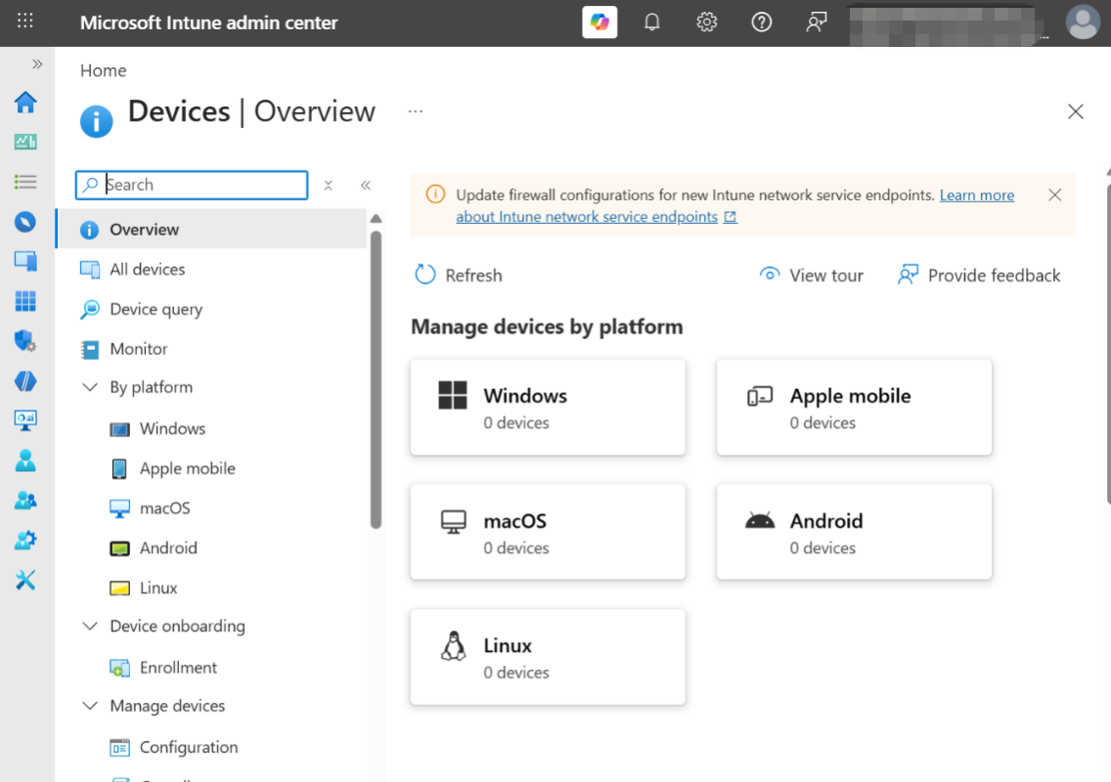Click the side menu scrollbar thumb
1111x782 pixels.
(377, 379)
